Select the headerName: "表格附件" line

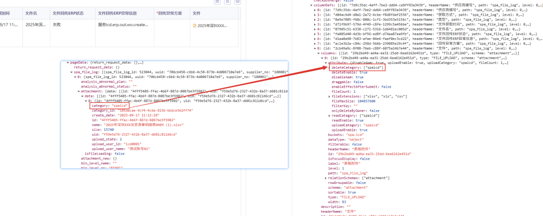point(349,149)
